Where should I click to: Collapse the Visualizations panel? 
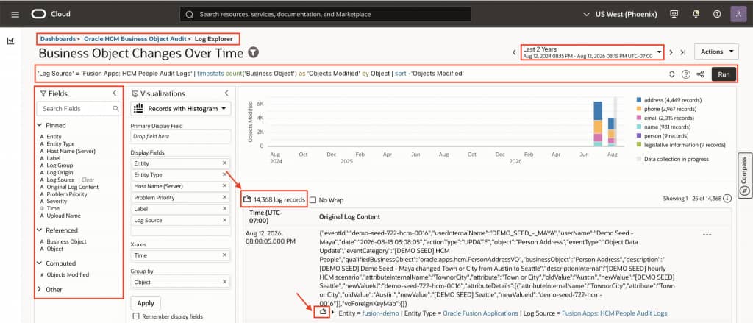coord(226,93)
